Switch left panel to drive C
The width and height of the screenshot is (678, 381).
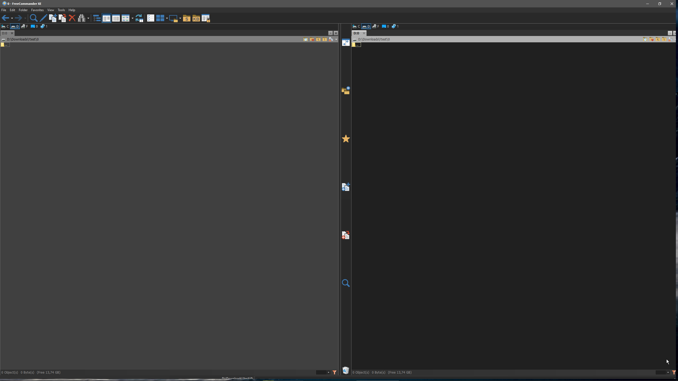[x=5, y=26]
